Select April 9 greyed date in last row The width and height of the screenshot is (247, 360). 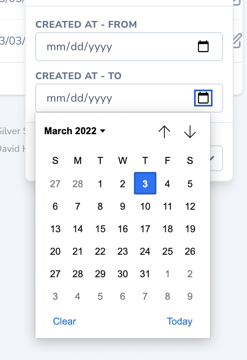pos(190,297)
